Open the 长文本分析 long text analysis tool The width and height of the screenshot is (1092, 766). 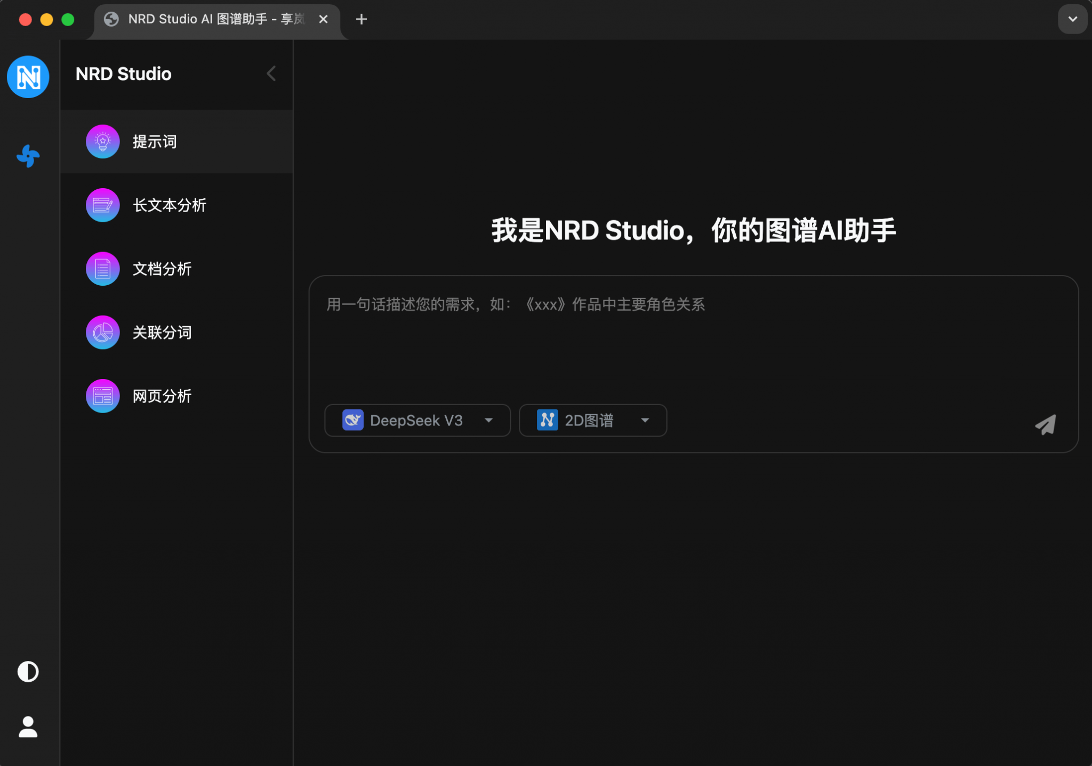pyautogui.click(x=170, y=205)
